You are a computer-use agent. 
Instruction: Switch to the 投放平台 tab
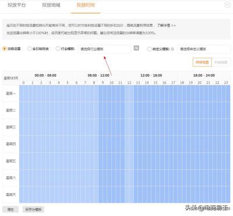(x=17, y=5)
